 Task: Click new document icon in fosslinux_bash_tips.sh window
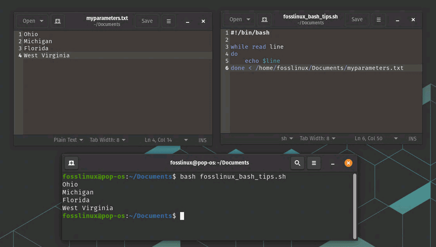265,20
